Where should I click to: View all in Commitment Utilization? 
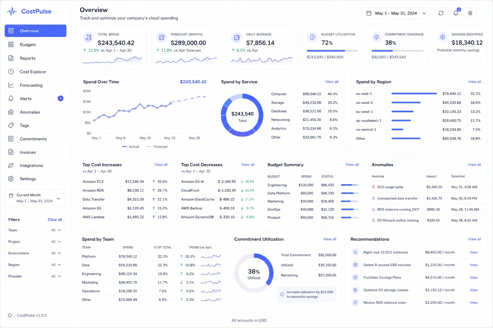330,239
